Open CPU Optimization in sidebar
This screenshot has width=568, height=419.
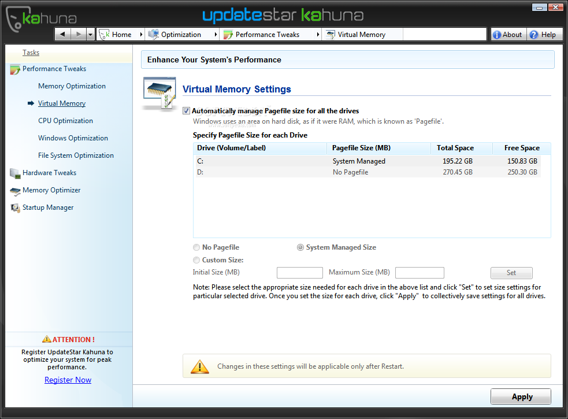coord(65,121)
